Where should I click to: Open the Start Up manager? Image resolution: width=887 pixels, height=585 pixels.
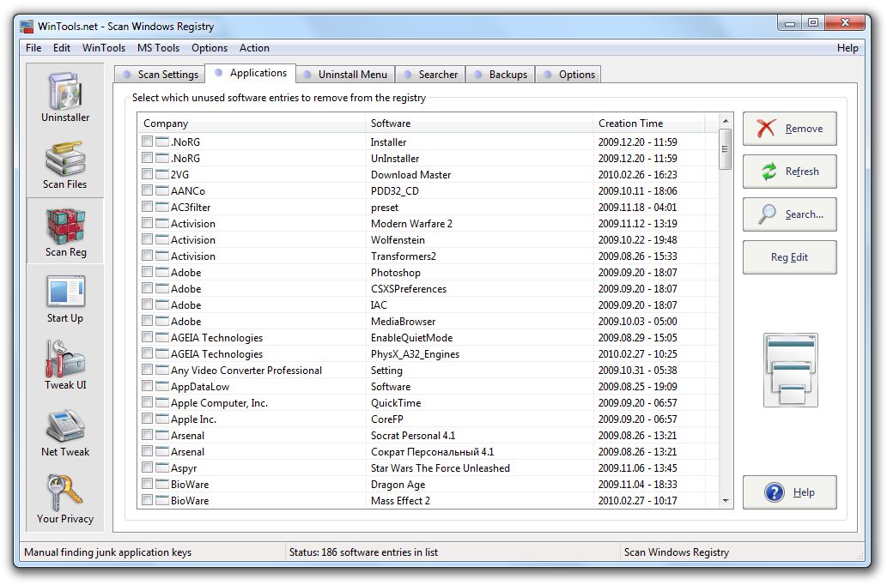click(65, 299)
